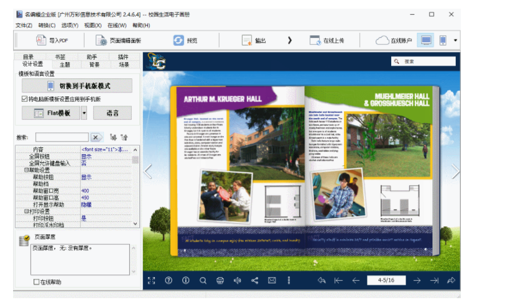Viewport: 505px width, 300px height.
Task: Switch to the 书签 tab
Action: 60,57
